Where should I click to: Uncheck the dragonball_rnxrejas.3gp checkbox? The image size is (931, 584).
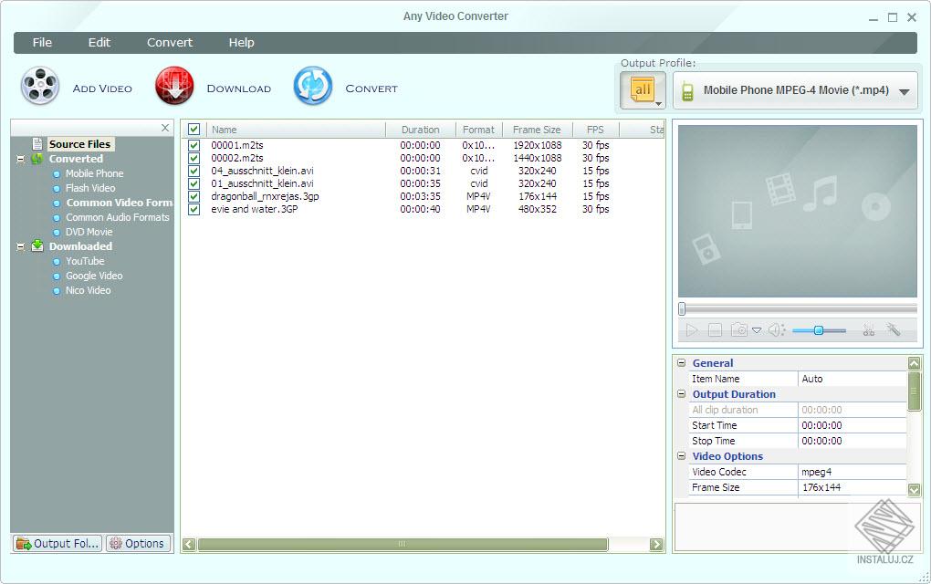194,196
